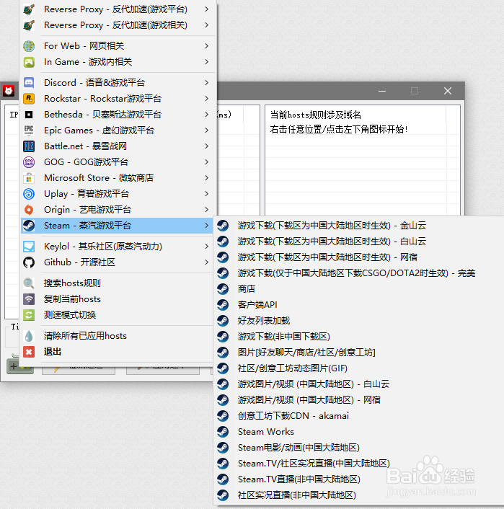Screen dimensions: 504x509
Task: Click the Steam icon beside 蒸汽游戏平台
Action: pyautogui.click(x=29, y=226)
